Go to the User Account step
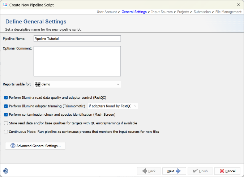The width and height of the screenshot is (244, 177). (107, 12)
